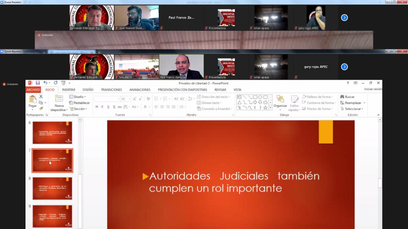Image resolution: width=408 pixels, height=229 pixels.
Task: Click the Save icon in quick access toolbar
Action: (38, 83)
